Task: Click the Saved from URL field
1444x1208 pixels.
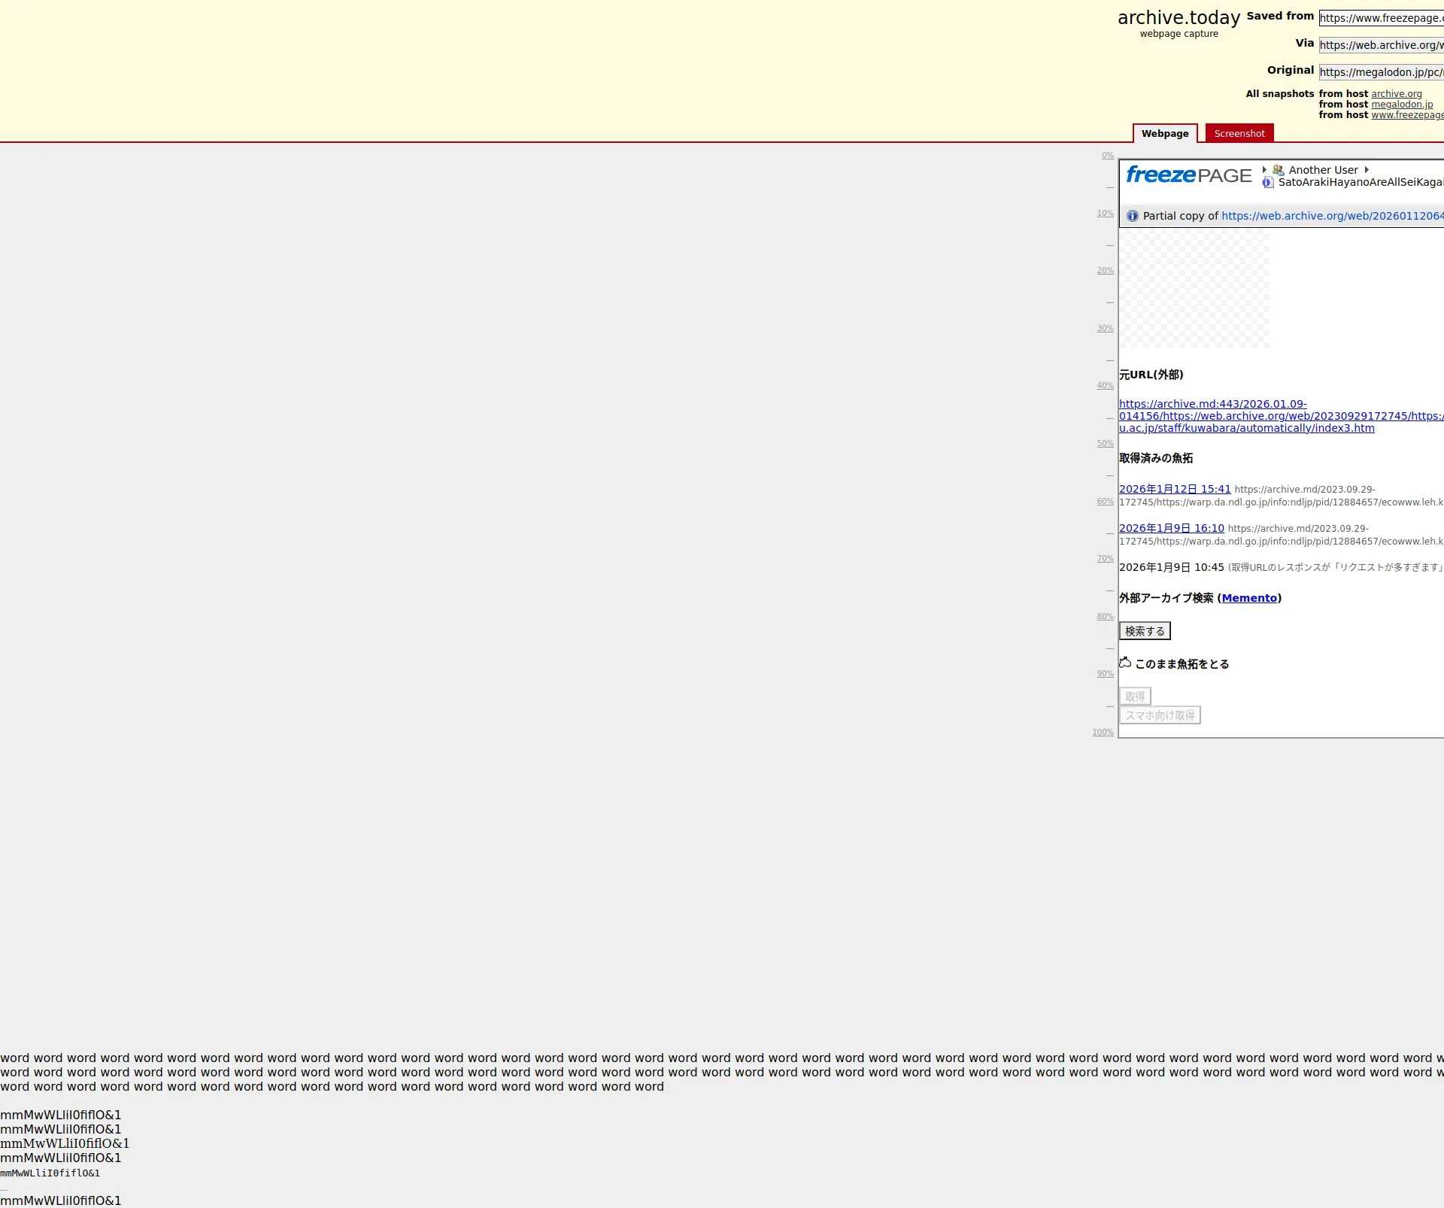Action: [1380, 18]
